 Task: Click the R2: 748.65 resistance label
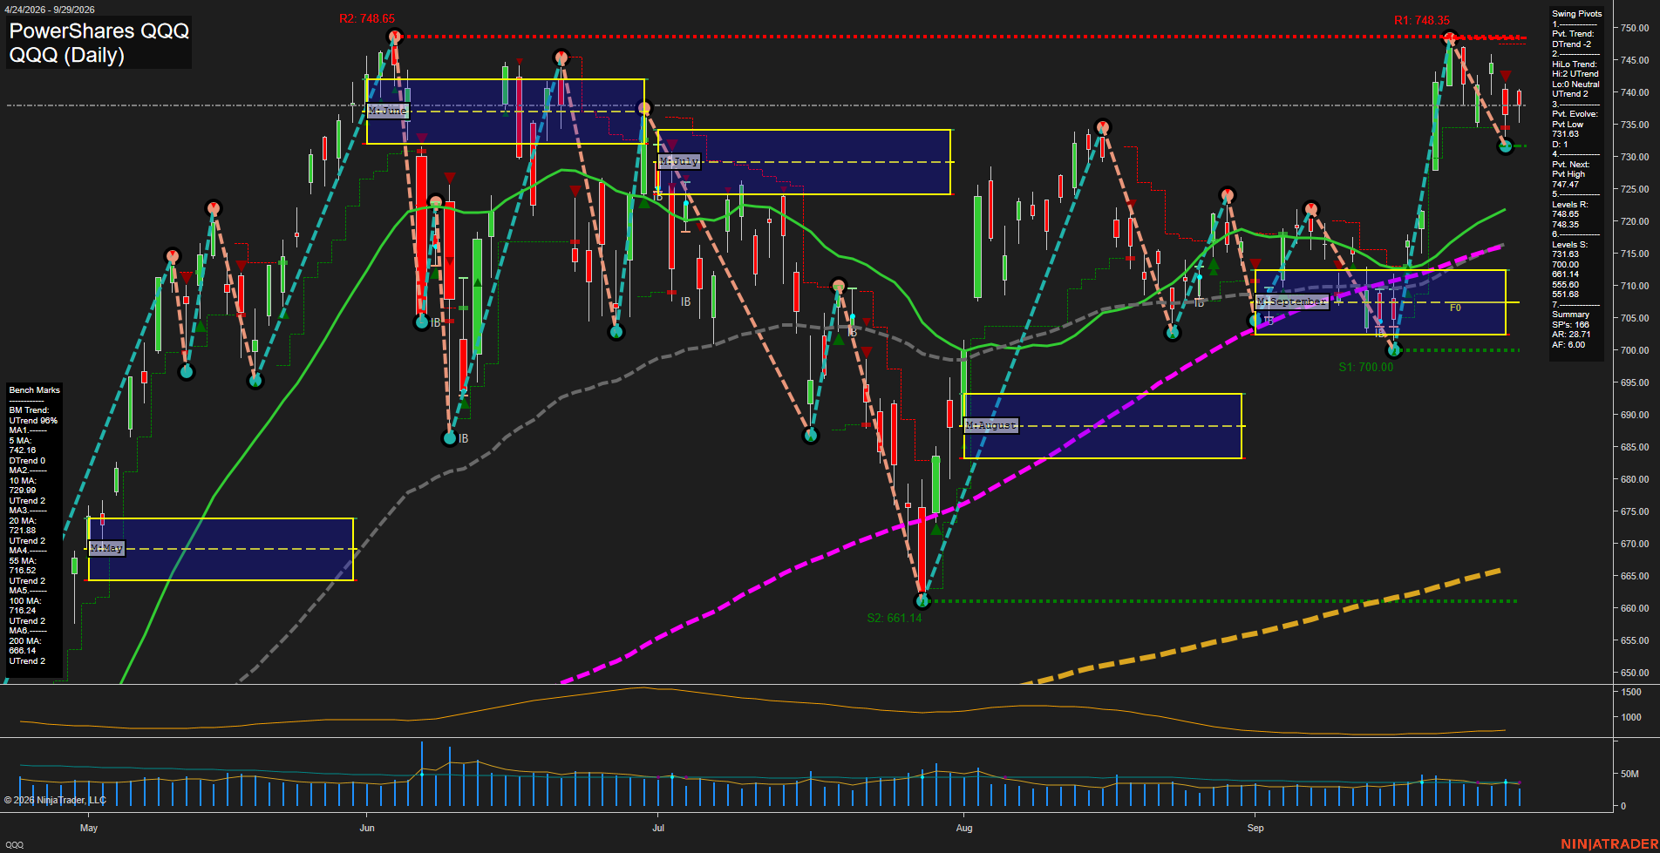point(367,18)
